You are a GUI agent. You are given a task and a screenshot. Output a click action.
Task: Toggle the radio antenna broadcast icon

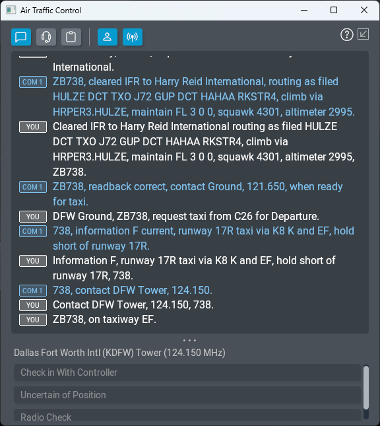[133, 37]
